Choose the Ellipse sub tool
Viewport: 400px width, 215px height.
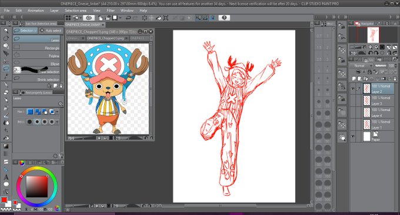[x=36, y=63]
